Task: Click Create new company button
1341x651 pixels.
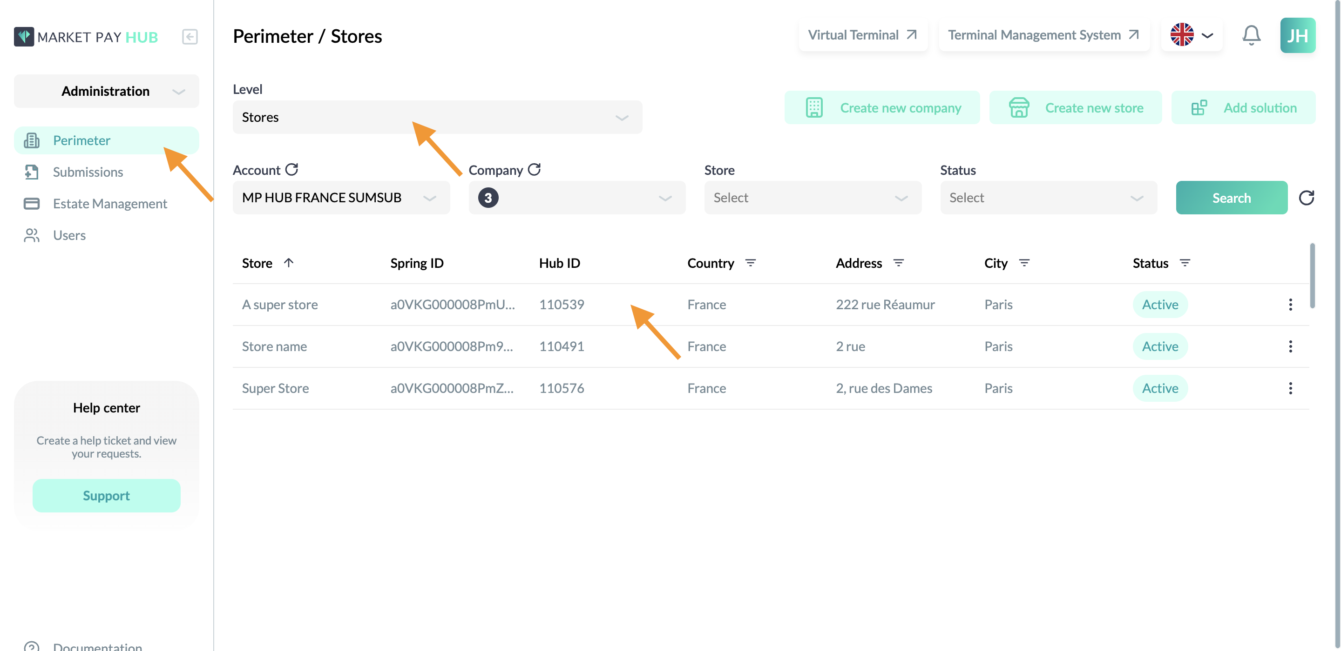Action: pos(882,107)
